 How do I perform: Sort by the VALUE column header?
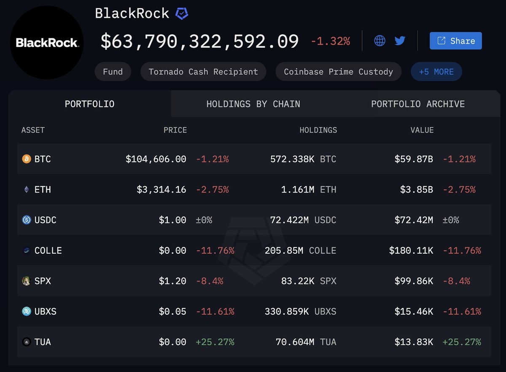(422, 130)
